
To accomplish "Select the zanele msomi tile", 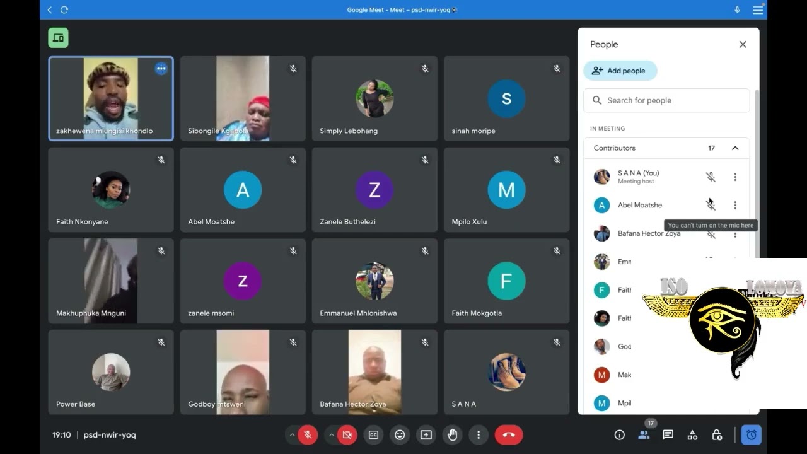I will pos(243,281).
